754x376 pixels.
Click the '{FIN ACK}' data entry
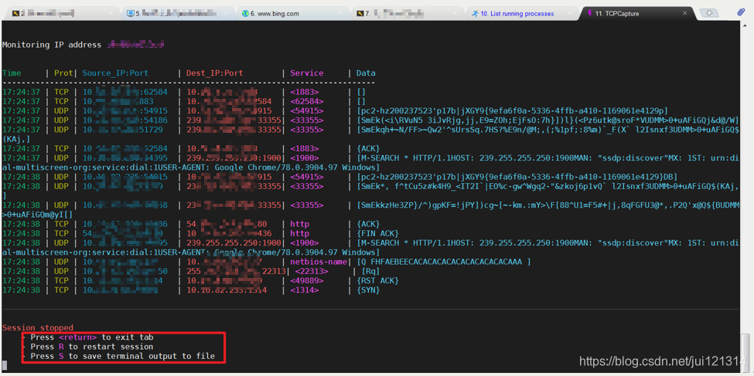tap(378, 233)
